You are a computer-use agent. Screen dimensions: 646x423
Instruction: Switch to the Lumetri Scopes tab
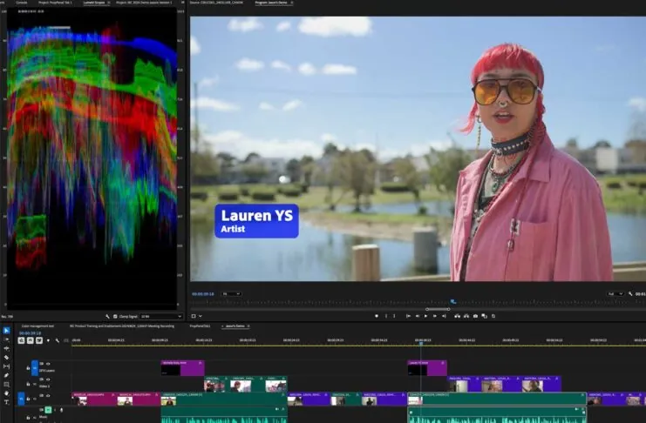click(96, 3)
